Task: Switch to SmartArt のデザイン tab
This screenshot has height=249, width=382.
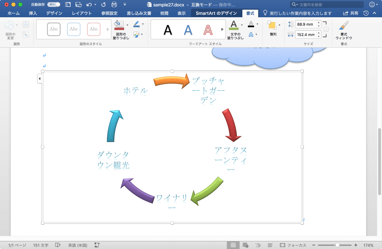Action: tap(216, 13)
